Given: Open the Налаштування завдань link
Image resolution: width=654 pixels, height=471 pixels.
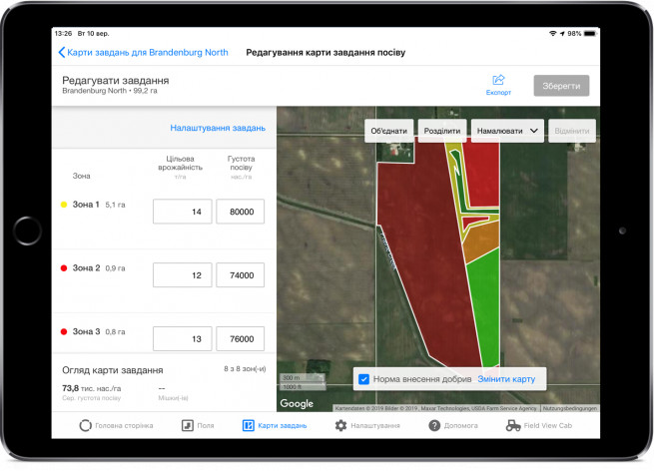Looking at the screenshot, I should point(218,128).
